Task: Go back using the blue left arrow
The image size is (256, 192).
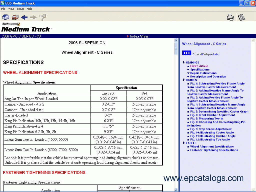Action: tap(24, 17)
